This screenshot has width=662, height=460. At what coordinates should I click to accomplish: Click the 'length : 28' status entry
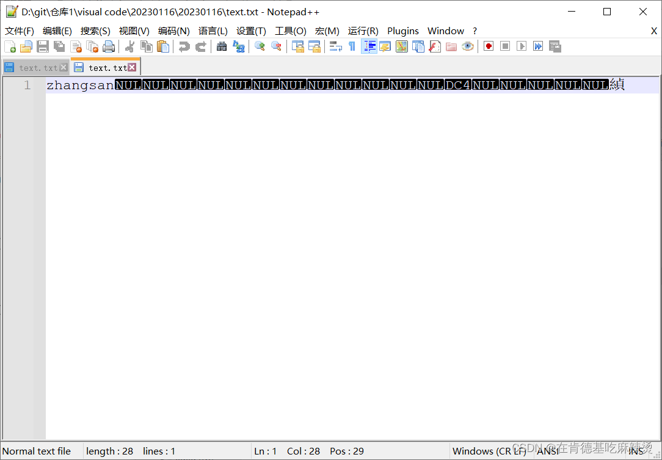tap(110, 451)
